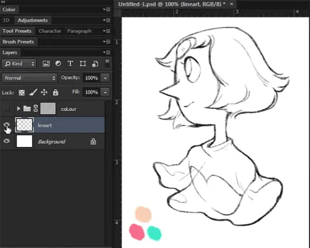Select the Background layer thumbnail
Image resolution: width=310 pixels, height=248 pixels.
click(x=24, y=141)
